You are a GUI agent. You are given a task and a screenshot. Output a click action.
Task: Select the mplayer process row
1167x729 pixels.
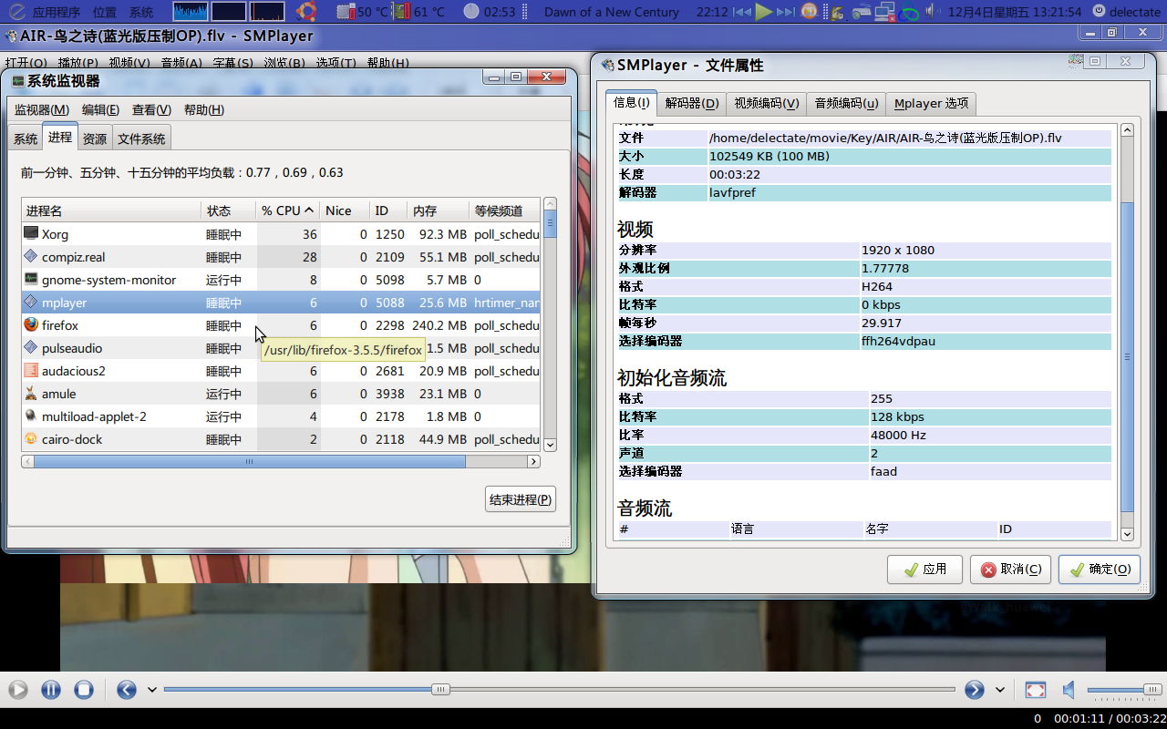click(281, 303)
